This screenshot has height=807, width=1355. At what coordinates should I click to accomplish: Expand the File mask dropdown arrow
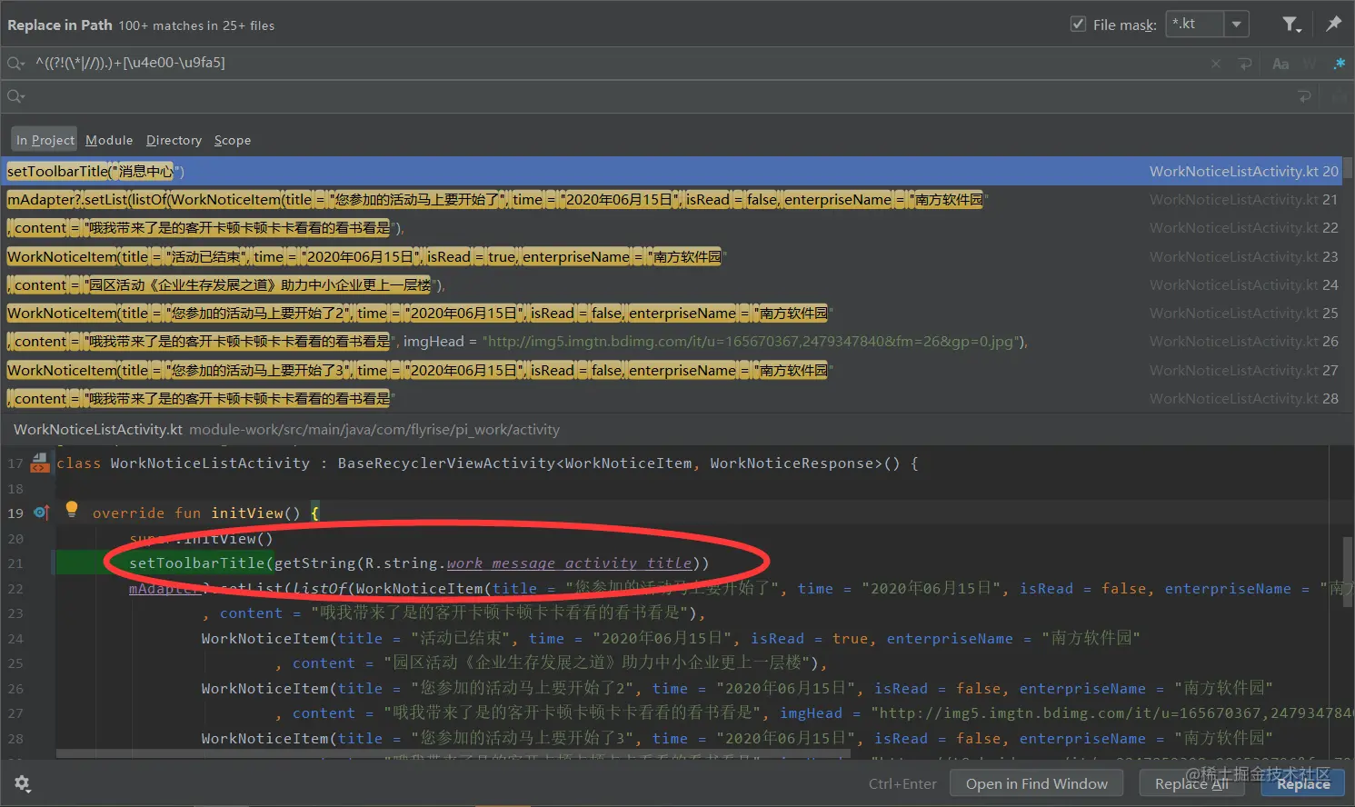pos(1236,25)
